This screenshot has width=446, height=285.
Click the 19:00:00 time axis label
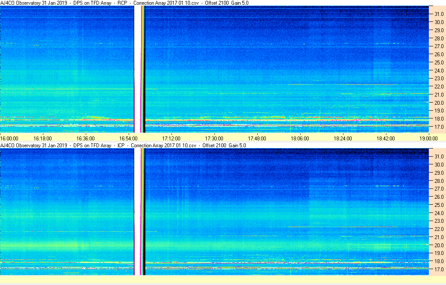pyautogui.click(x=429, y=139)
